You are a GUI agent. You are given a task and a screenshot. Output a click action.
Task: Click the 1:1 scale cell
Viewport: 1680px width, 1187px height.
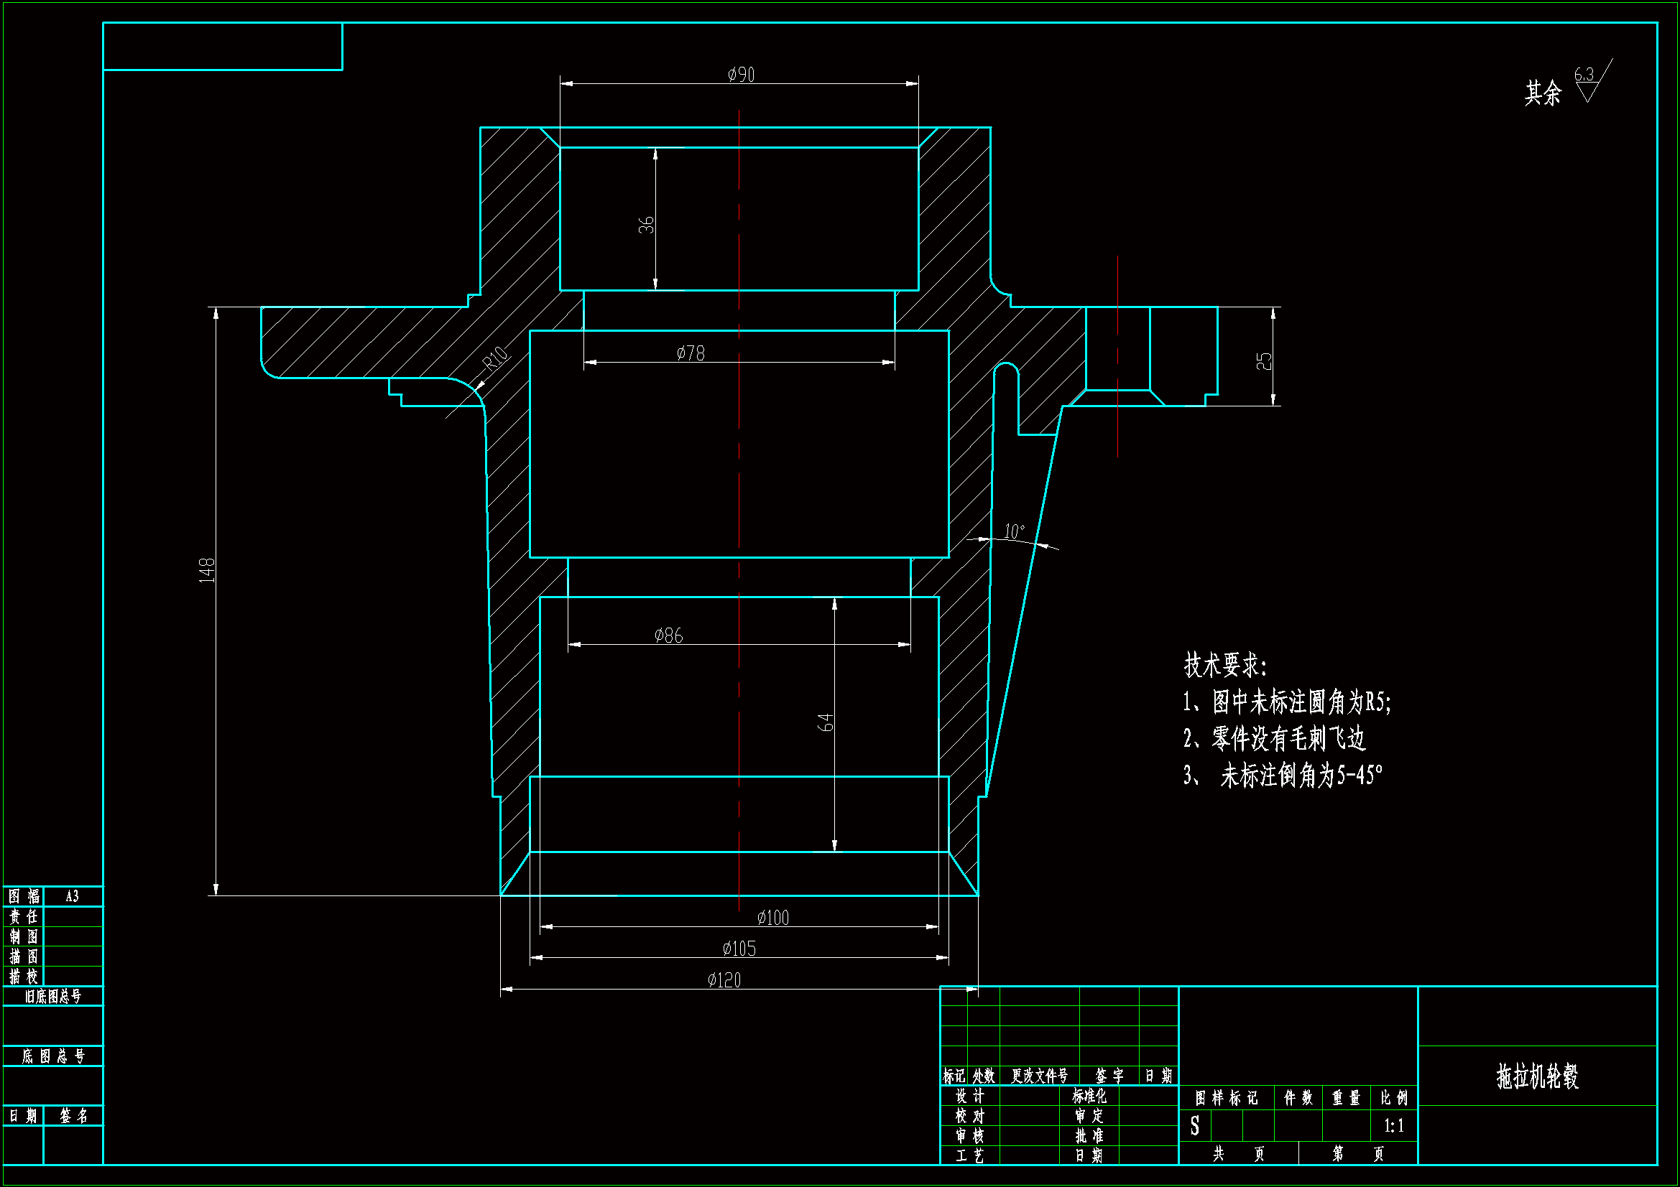pos(1393,1126)
